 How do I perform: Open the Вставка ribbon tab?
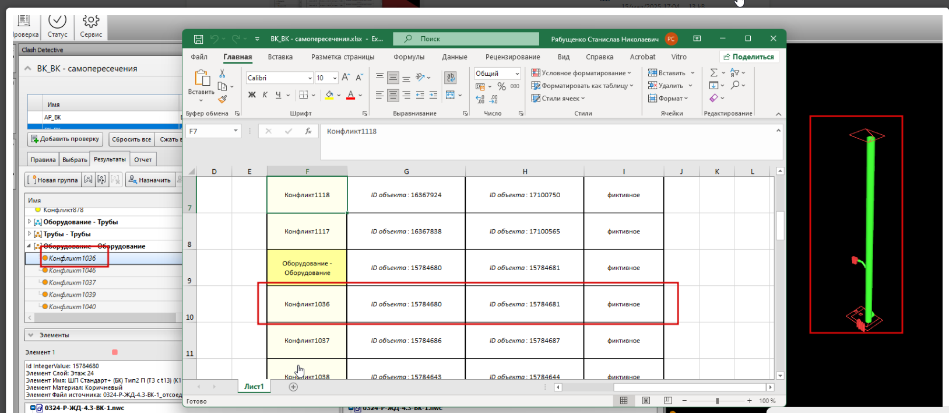[x=280, y=57]
